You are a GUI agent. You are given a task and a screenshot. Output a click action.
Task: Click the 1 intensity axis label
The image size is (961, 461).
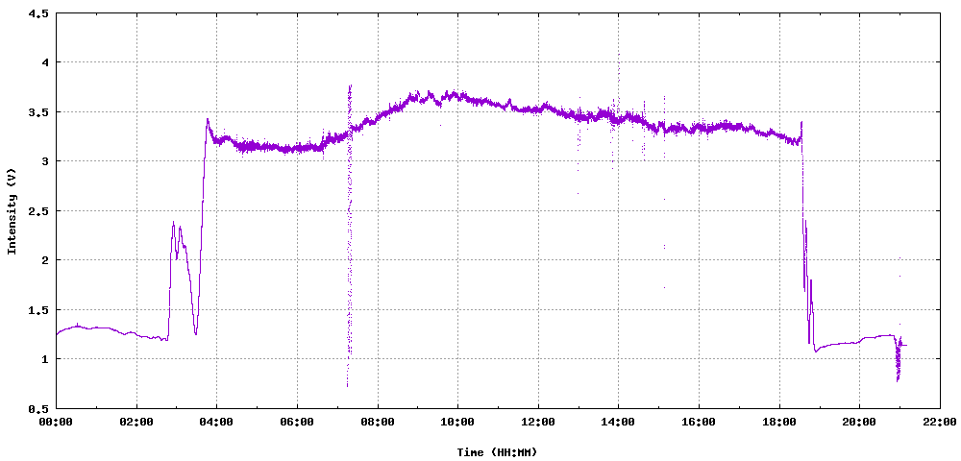tap(44, 359)
